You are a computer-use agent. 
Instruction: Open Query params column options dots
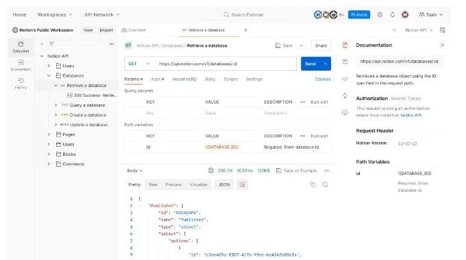click(302, 102)
